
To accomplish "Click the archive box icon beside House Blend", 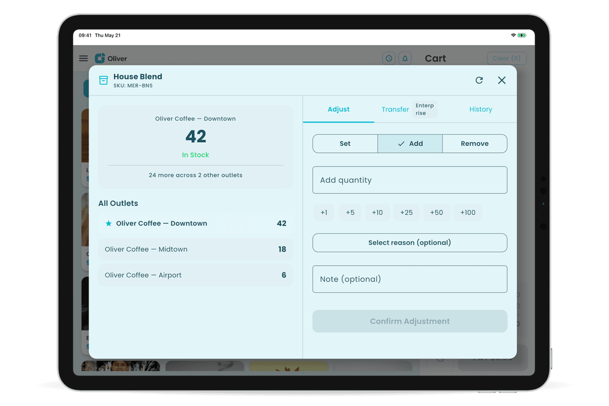I will point(103,80).
